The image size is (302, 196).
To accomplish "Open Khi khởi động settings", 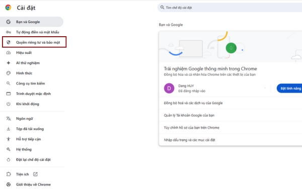I will coord(32,104).
